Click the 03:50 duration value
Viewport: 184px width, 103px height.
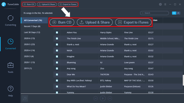click(x=151, y=81)
